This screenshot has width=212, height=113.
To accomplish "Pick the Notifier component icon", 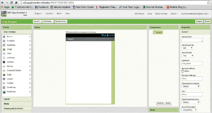I will click(x=4, y=66).
